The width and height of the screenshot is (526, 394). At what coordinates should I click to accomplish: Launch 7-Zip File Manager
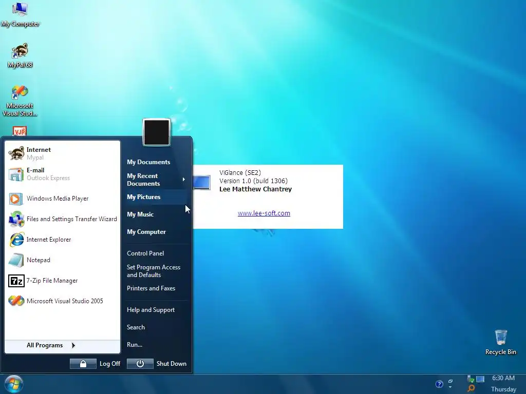[x=62, y=281]
